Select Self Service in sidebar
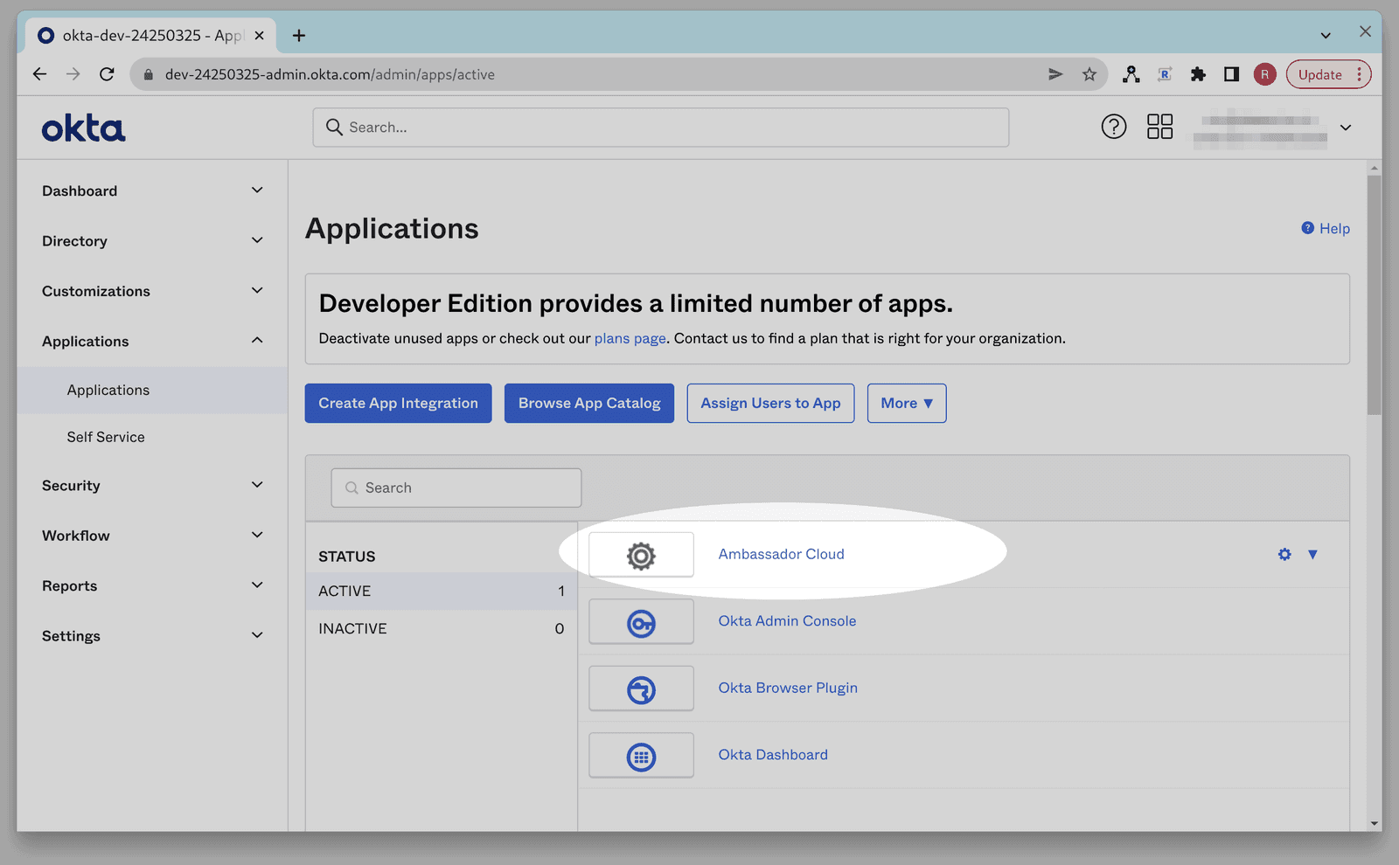The width and height of the screenshot is (1399, 865). tap(152, 437)
